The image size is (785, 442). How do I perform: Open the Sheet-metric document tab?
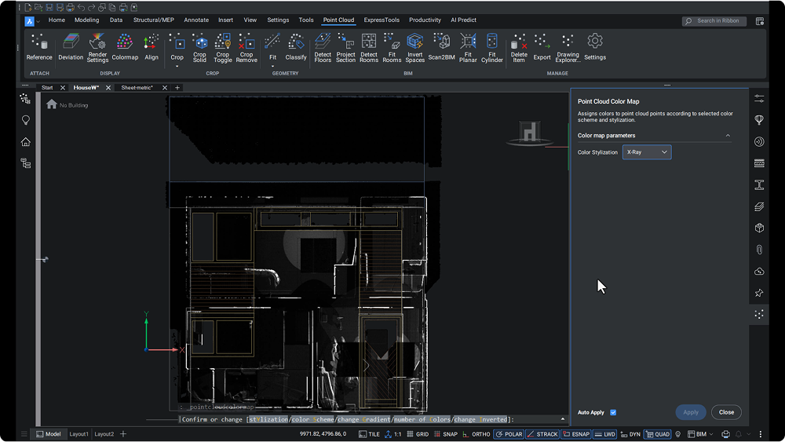coord(137,88)
